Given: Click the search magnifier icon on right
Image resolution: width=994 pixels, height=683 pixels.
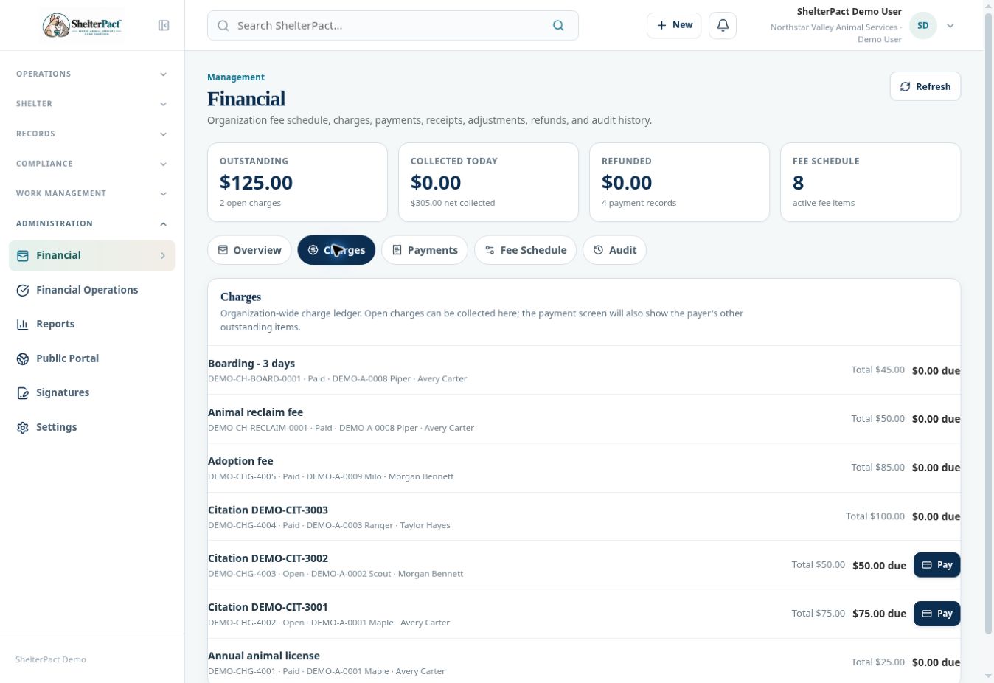Looking at the screenshot, I should point(558,25).
